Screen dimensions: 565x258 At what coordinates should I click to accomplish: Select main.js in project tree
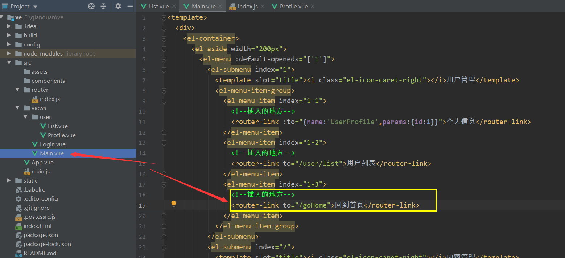click(37, 171)
